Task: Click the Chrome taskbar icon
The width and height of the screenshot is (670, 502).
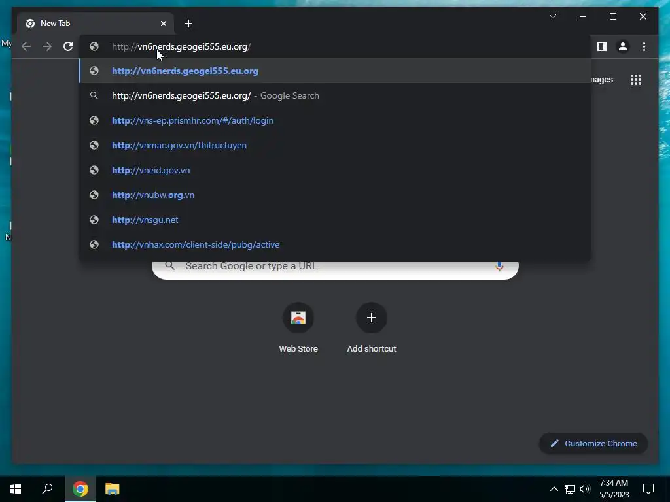Action: point(80,489)
